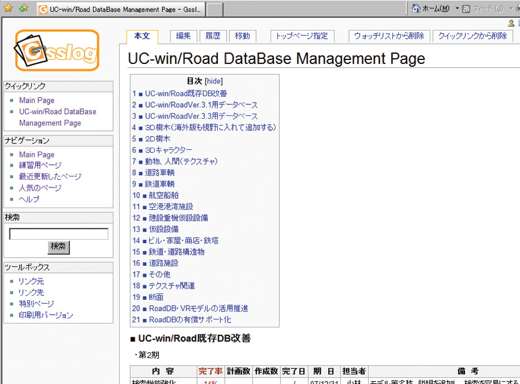Select the UC-win/Road DataBase Management Page browser tab
This screenshot has width=520, height=384.
[121, 9]
